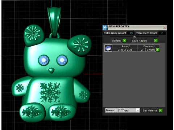The image size is (174, 130).
Task: Select the left diamond eye on the bear
Action: coord(43,60)
